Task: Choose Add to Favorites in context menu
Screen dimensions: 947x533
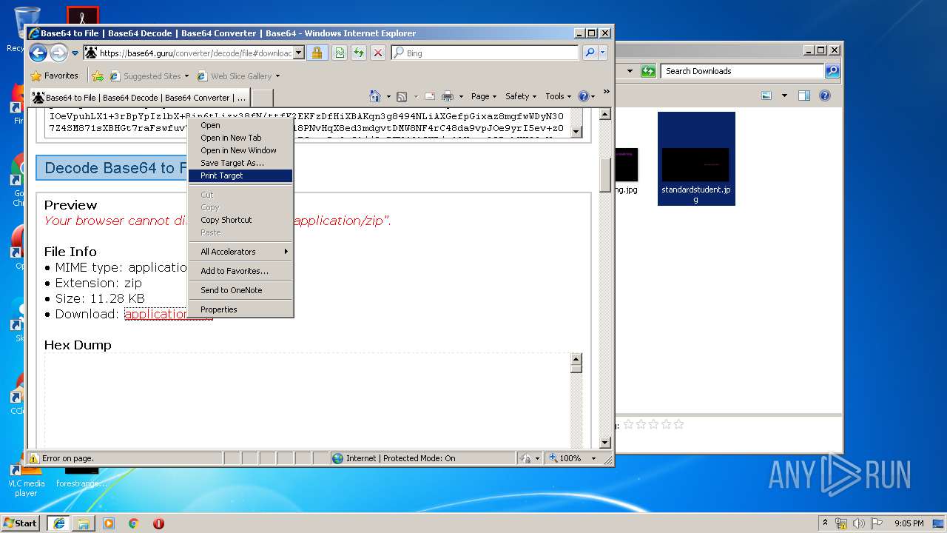Action: pos(240,271)
